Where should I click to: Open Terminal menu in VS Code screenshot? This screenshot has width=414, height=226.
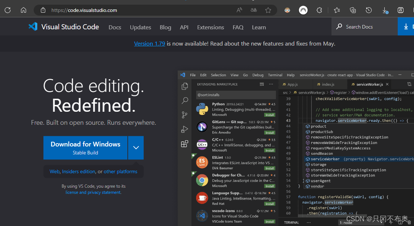click(275, 75)
